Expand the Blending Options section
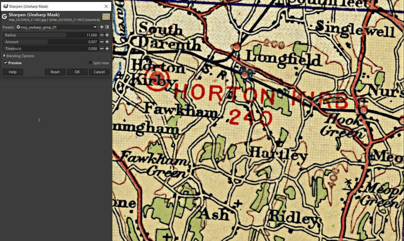The image size is (404, 241). 19,56
